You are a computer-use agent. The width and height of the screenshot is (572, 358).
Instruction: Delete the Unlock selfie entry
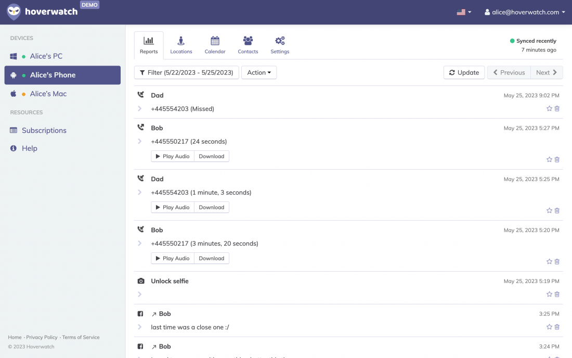(x=557, y=294)
